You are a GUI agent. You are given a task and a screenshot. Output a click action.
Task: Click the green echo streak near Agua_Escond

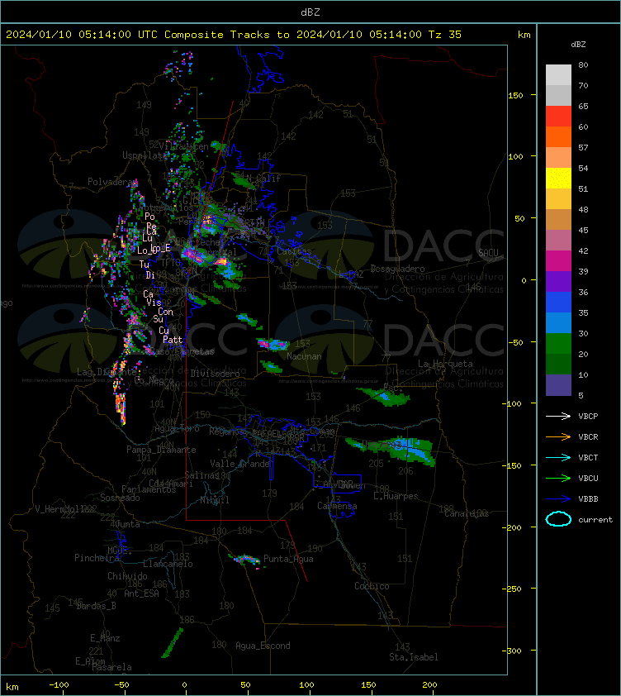(173, 642)
